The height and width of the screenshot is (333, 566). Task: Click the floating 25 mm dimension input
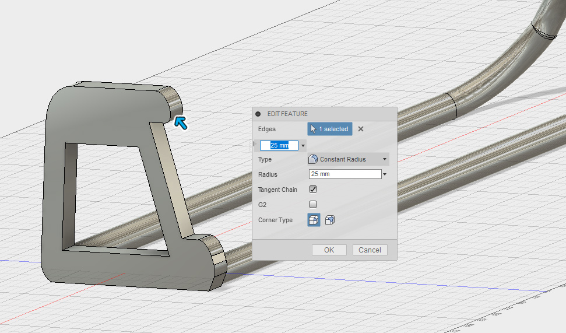pos(279,146)
